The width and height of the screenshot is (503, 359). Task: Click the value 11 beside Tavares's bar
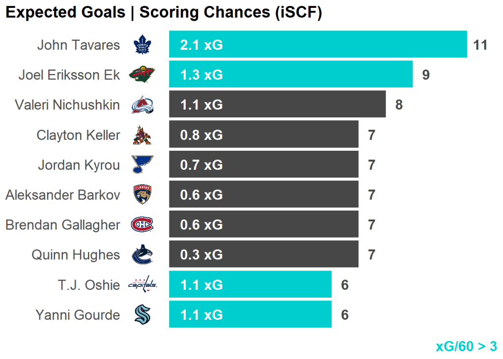(480, 45)
